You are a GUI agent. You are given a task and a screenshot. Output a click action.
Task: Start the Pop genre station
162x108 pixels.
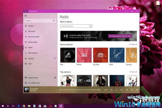click(x=68, y=55)
